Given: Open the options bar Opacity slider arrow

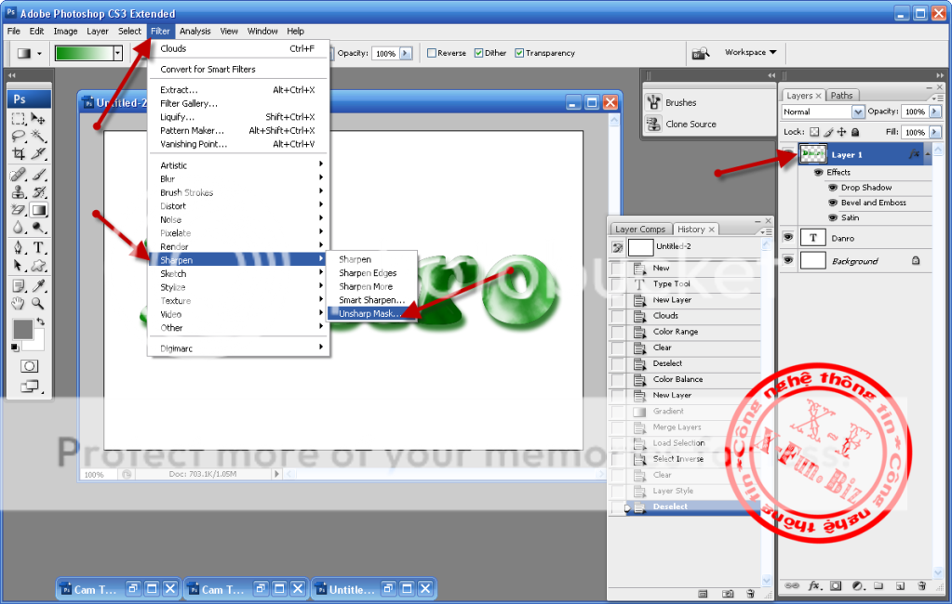Looking at the screenshot, I should click(406, 53).
